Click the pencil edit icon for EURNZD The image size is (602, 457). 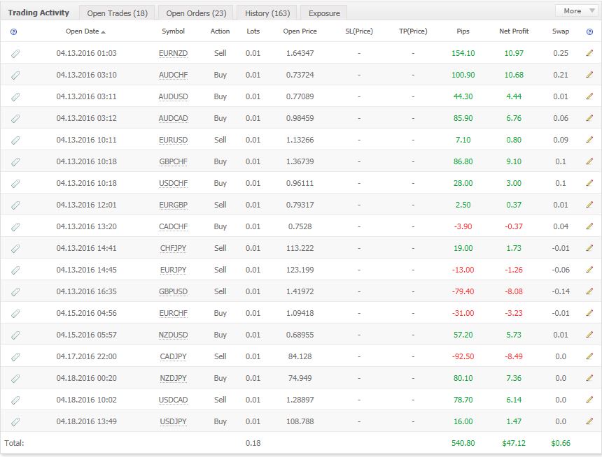point(589,53)
